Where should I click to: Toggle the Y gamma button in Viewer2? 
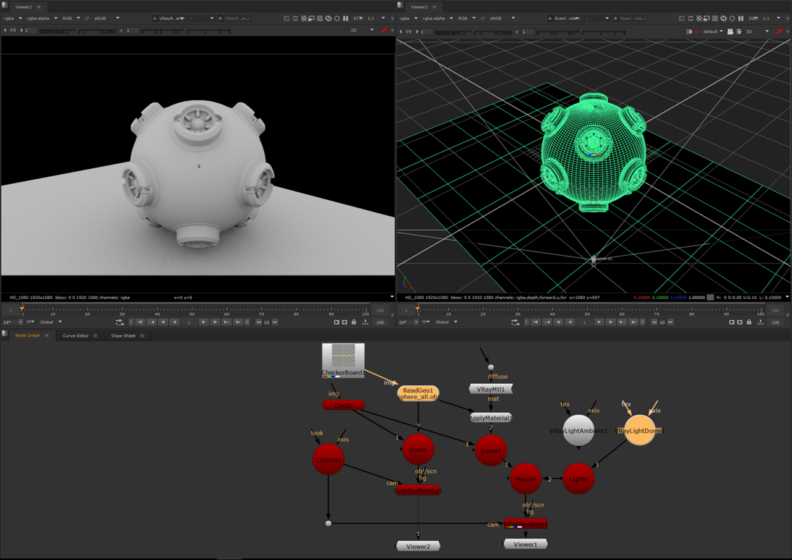(x=517, y=31)
